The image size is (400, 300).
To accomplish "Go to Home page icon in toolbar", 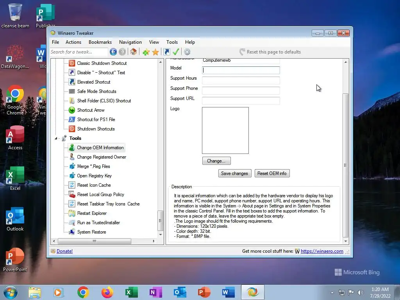I will point(133,52).
